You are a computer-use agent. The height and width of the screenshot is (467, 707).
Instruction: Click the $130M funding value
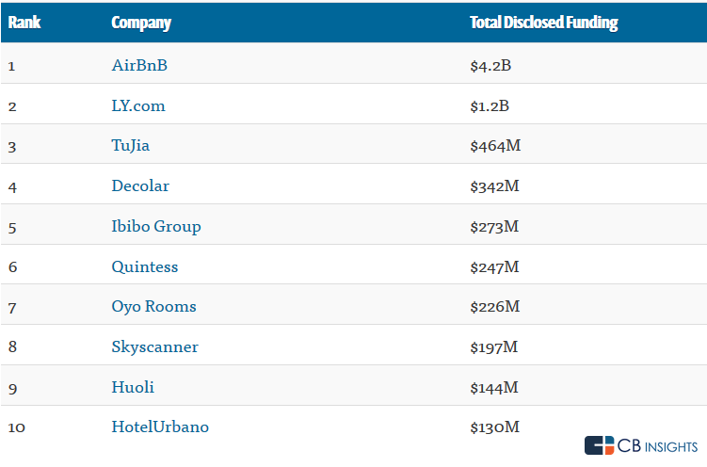[x=494, y=427]
